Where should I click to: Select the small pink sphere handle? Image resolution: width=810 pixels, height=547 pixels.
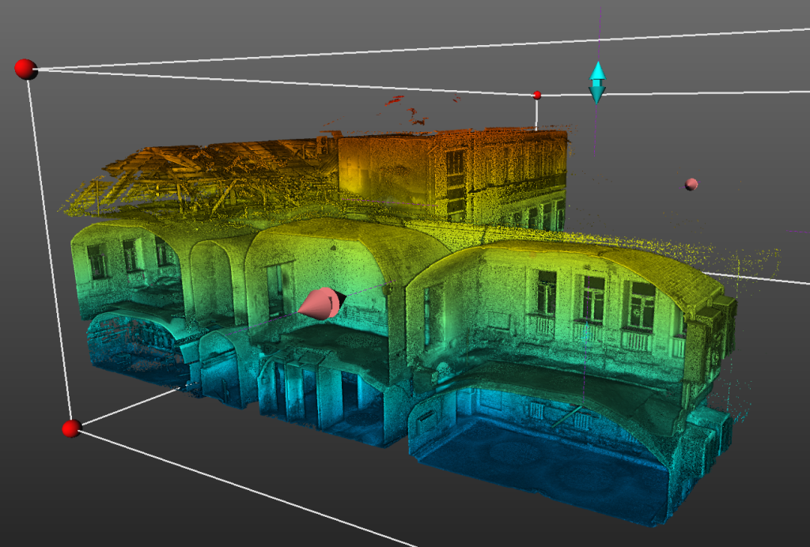point(691,184)
